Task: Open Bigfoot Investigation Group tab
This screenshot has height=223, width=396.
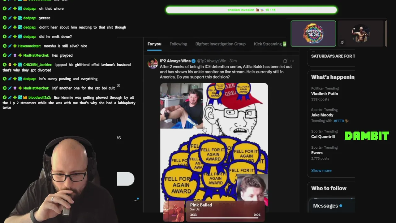Action: (x=220, y=44)
